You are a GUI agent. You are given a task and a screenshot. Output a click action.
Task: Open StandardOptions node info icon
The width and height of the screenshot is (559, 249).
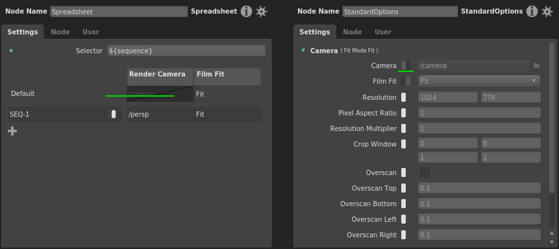[532, 12]
